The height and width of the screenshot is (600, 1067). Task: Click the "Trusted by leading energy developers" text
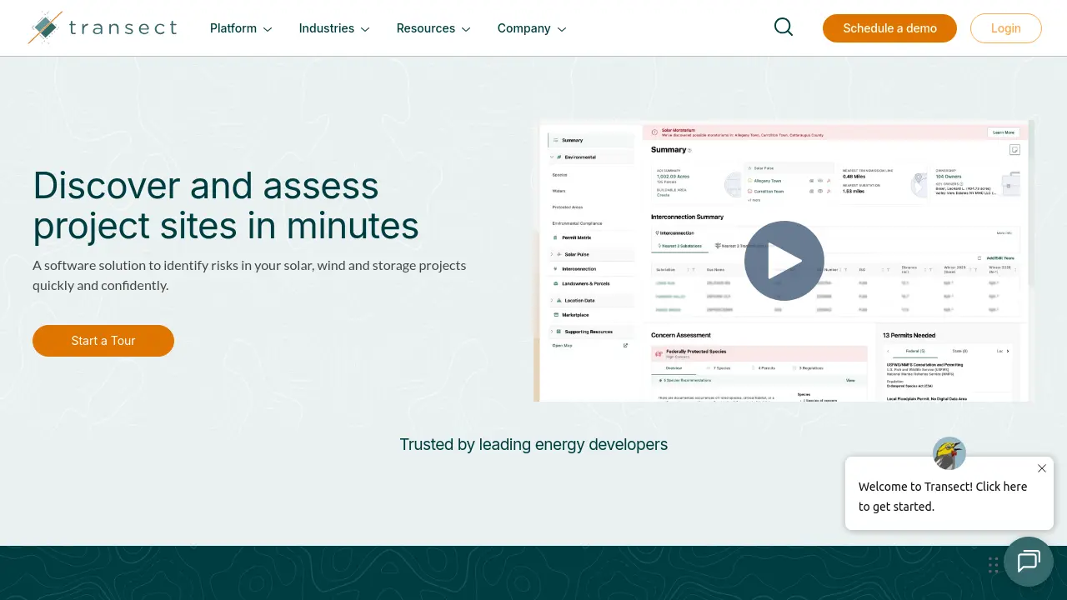tap(533, 444)
